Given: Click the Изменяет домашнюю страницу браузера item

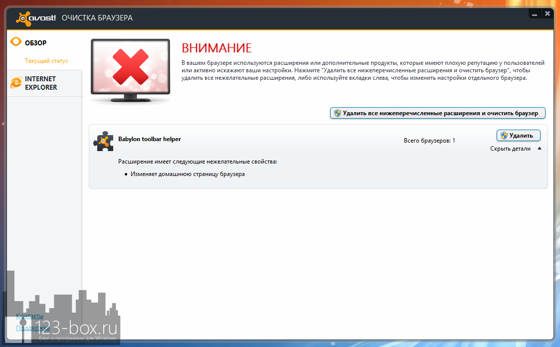Looking at the screenshot, I should pos(187,174).
